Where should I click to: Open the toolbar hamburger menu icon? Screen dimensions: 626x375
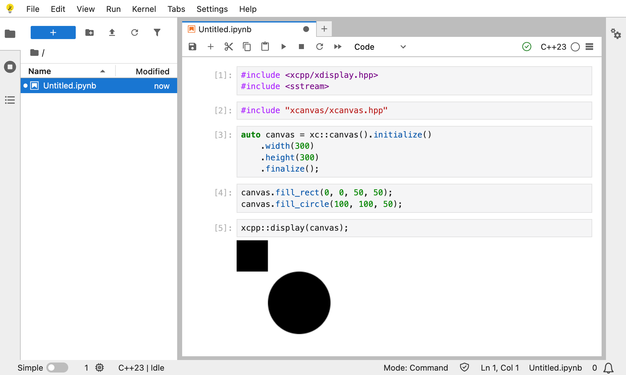(x=589, y=47)
